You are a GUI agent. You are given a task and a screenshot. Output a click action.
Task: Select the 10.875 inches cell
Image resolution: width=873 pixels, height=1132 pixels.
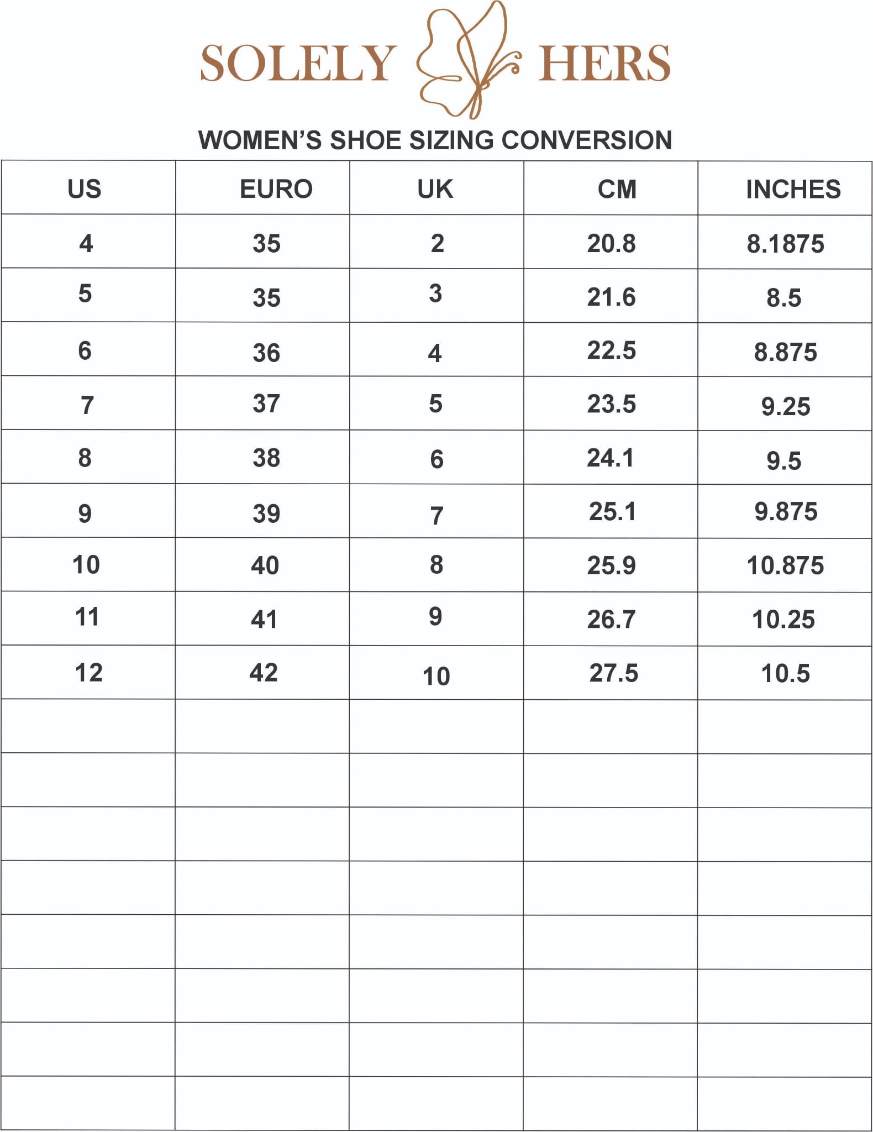785,565
